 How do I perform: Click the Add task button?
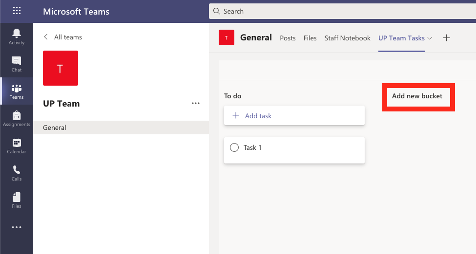coord(294,115)
